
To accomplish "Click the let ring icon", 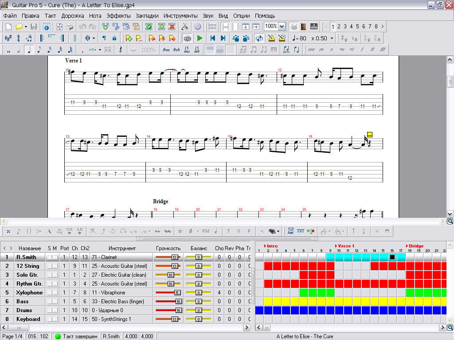I will click(59, 231).
